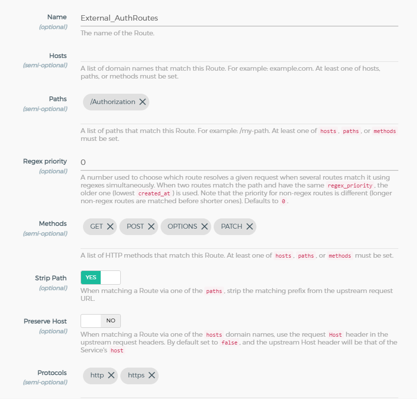
Task: Remove the http protocol tag
Action: pyautogui.click(x=111, y=375)
